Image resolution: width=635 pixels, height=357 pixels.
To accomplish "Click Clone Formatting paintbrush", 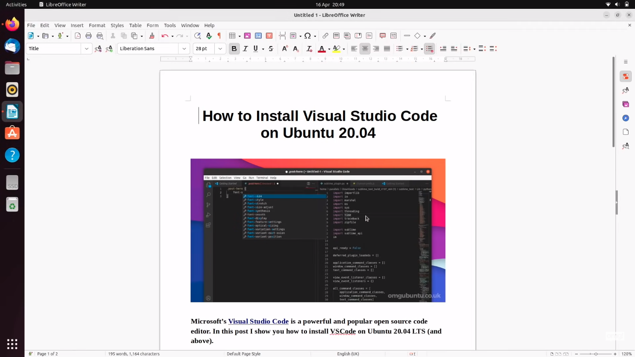I will pyautogui.click(x=152, y=36).
